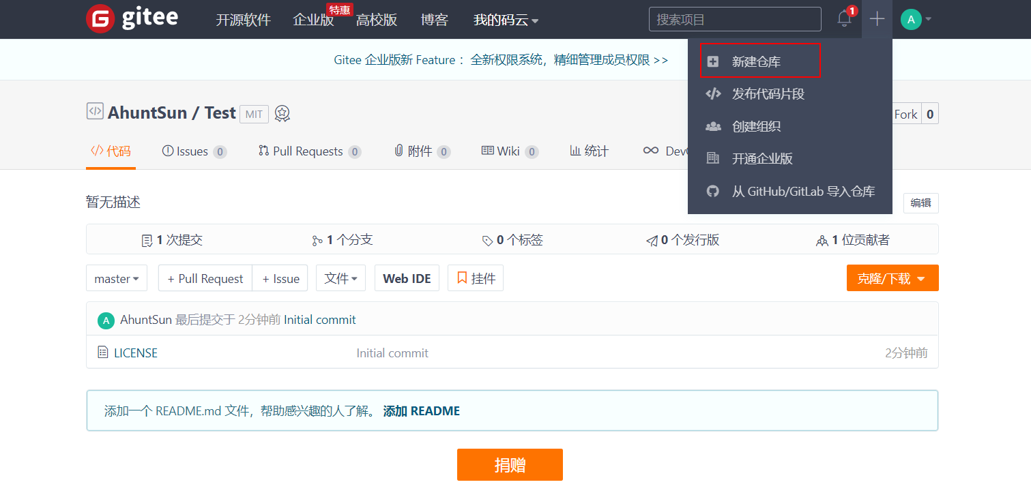Viewport: 1031px width, 493px height.
Task: Click the Fork button
Action: click(x=906, y=114)
